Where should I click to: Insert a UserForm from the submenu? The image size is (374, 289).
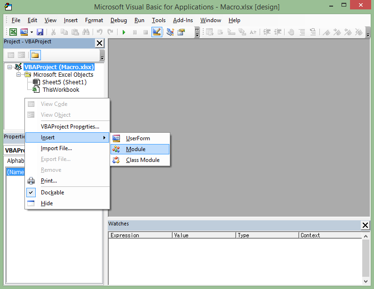(140, 138)
